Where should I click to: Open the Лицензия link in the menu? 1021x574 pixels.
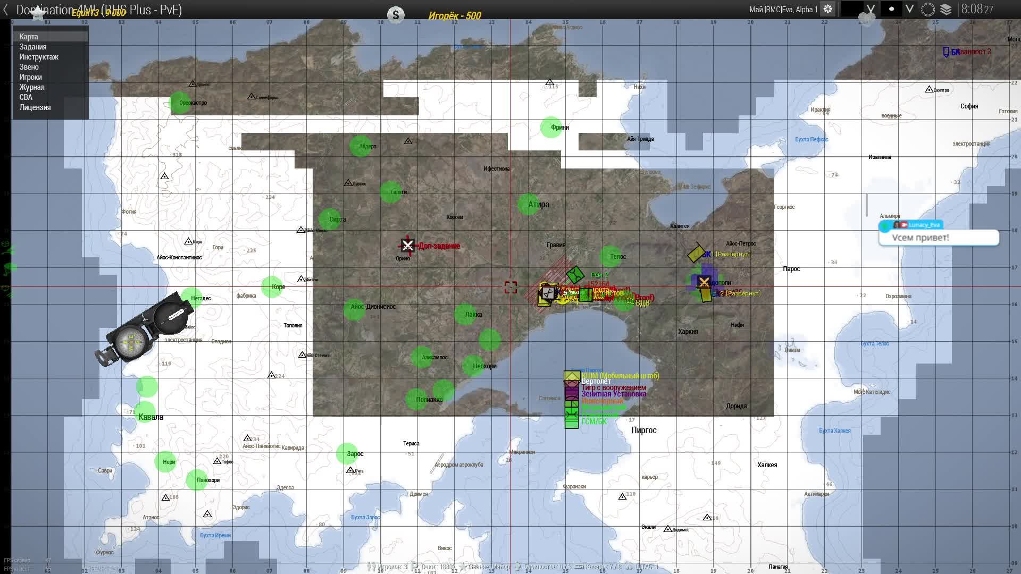(35, 107)
